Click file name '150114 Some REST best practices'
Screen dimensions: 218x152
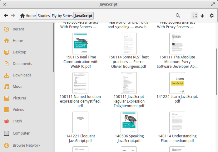click(x=129, y=62)
